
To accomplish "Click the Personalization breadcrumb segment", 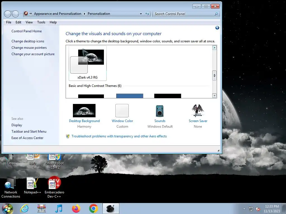I will (99, 14).
